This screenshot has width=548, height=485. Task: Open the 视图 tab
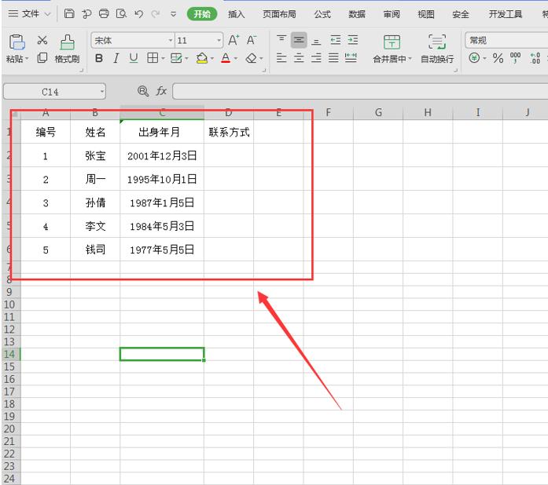pos(426,14)
